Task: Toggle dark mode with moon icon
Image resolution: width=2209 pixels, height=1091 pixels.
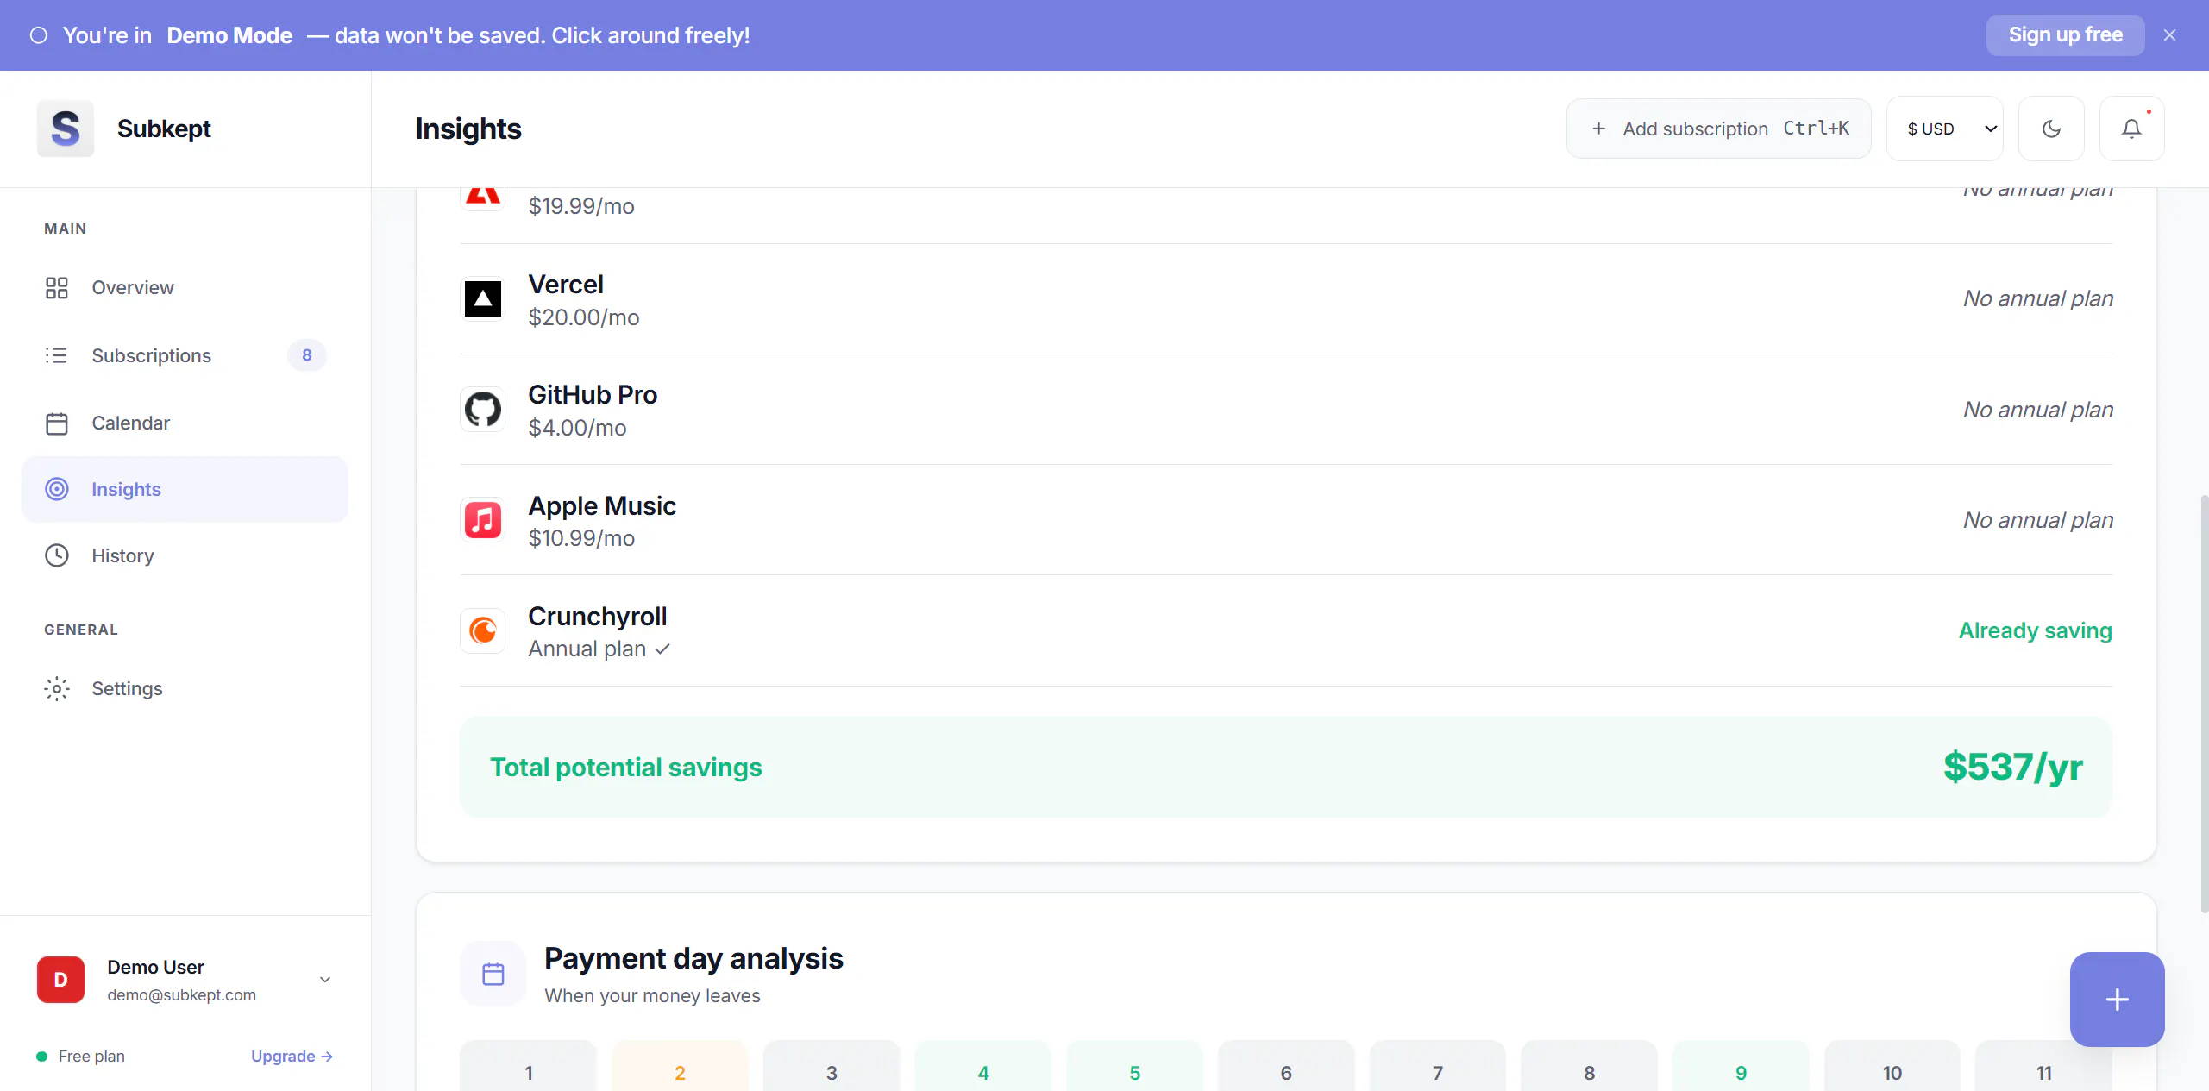Action: [x=2052, y=129]
